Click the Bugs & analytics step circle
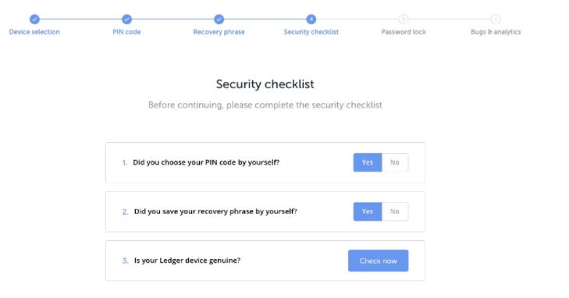 pos(496,20)
